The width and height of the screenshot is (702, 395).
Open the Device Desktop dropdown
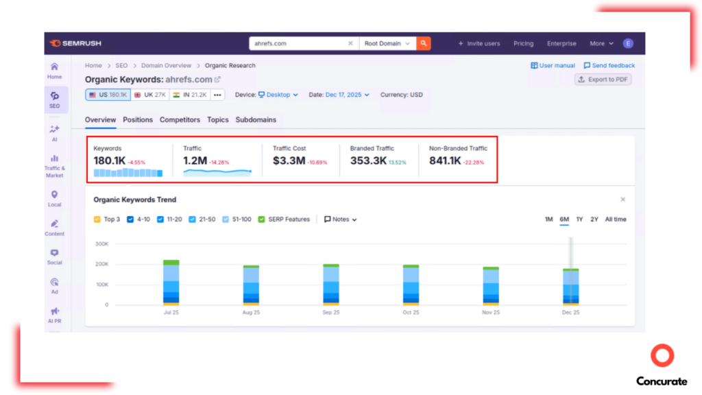(x=278, y=95)
